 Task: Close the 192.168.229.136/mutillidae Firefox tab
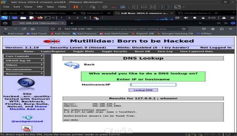pos(63,23)
